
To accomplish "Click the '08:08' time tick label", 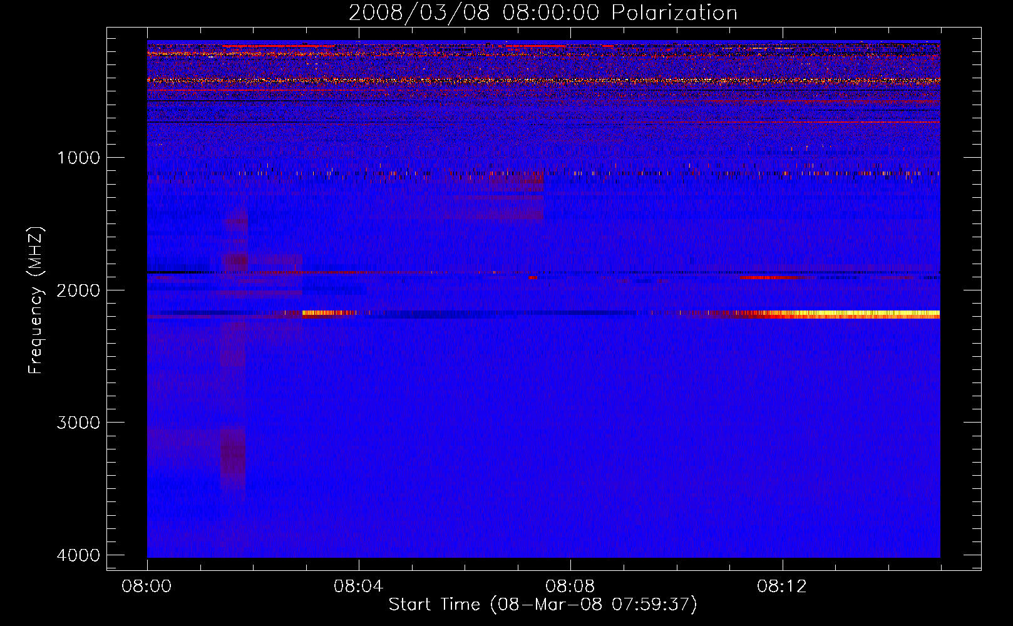I will [x=570, y=587].
